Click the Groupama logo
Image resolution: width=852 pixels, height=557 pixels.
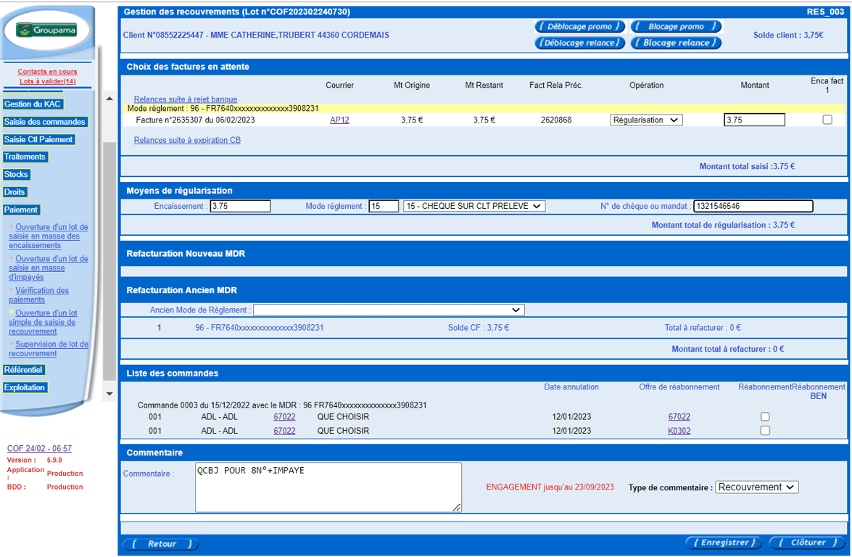click(46, 30)
